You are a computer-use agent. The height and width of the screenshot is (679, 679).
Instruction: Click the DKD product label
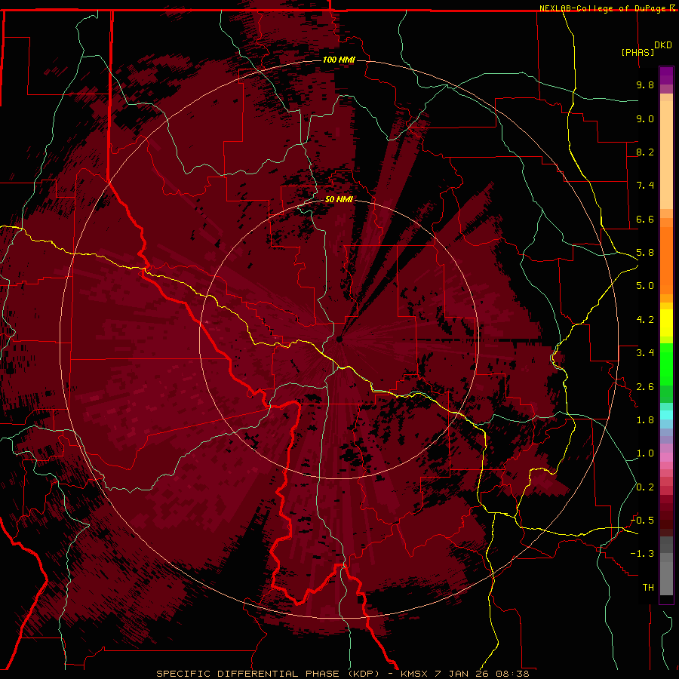(x=663, y=45)
